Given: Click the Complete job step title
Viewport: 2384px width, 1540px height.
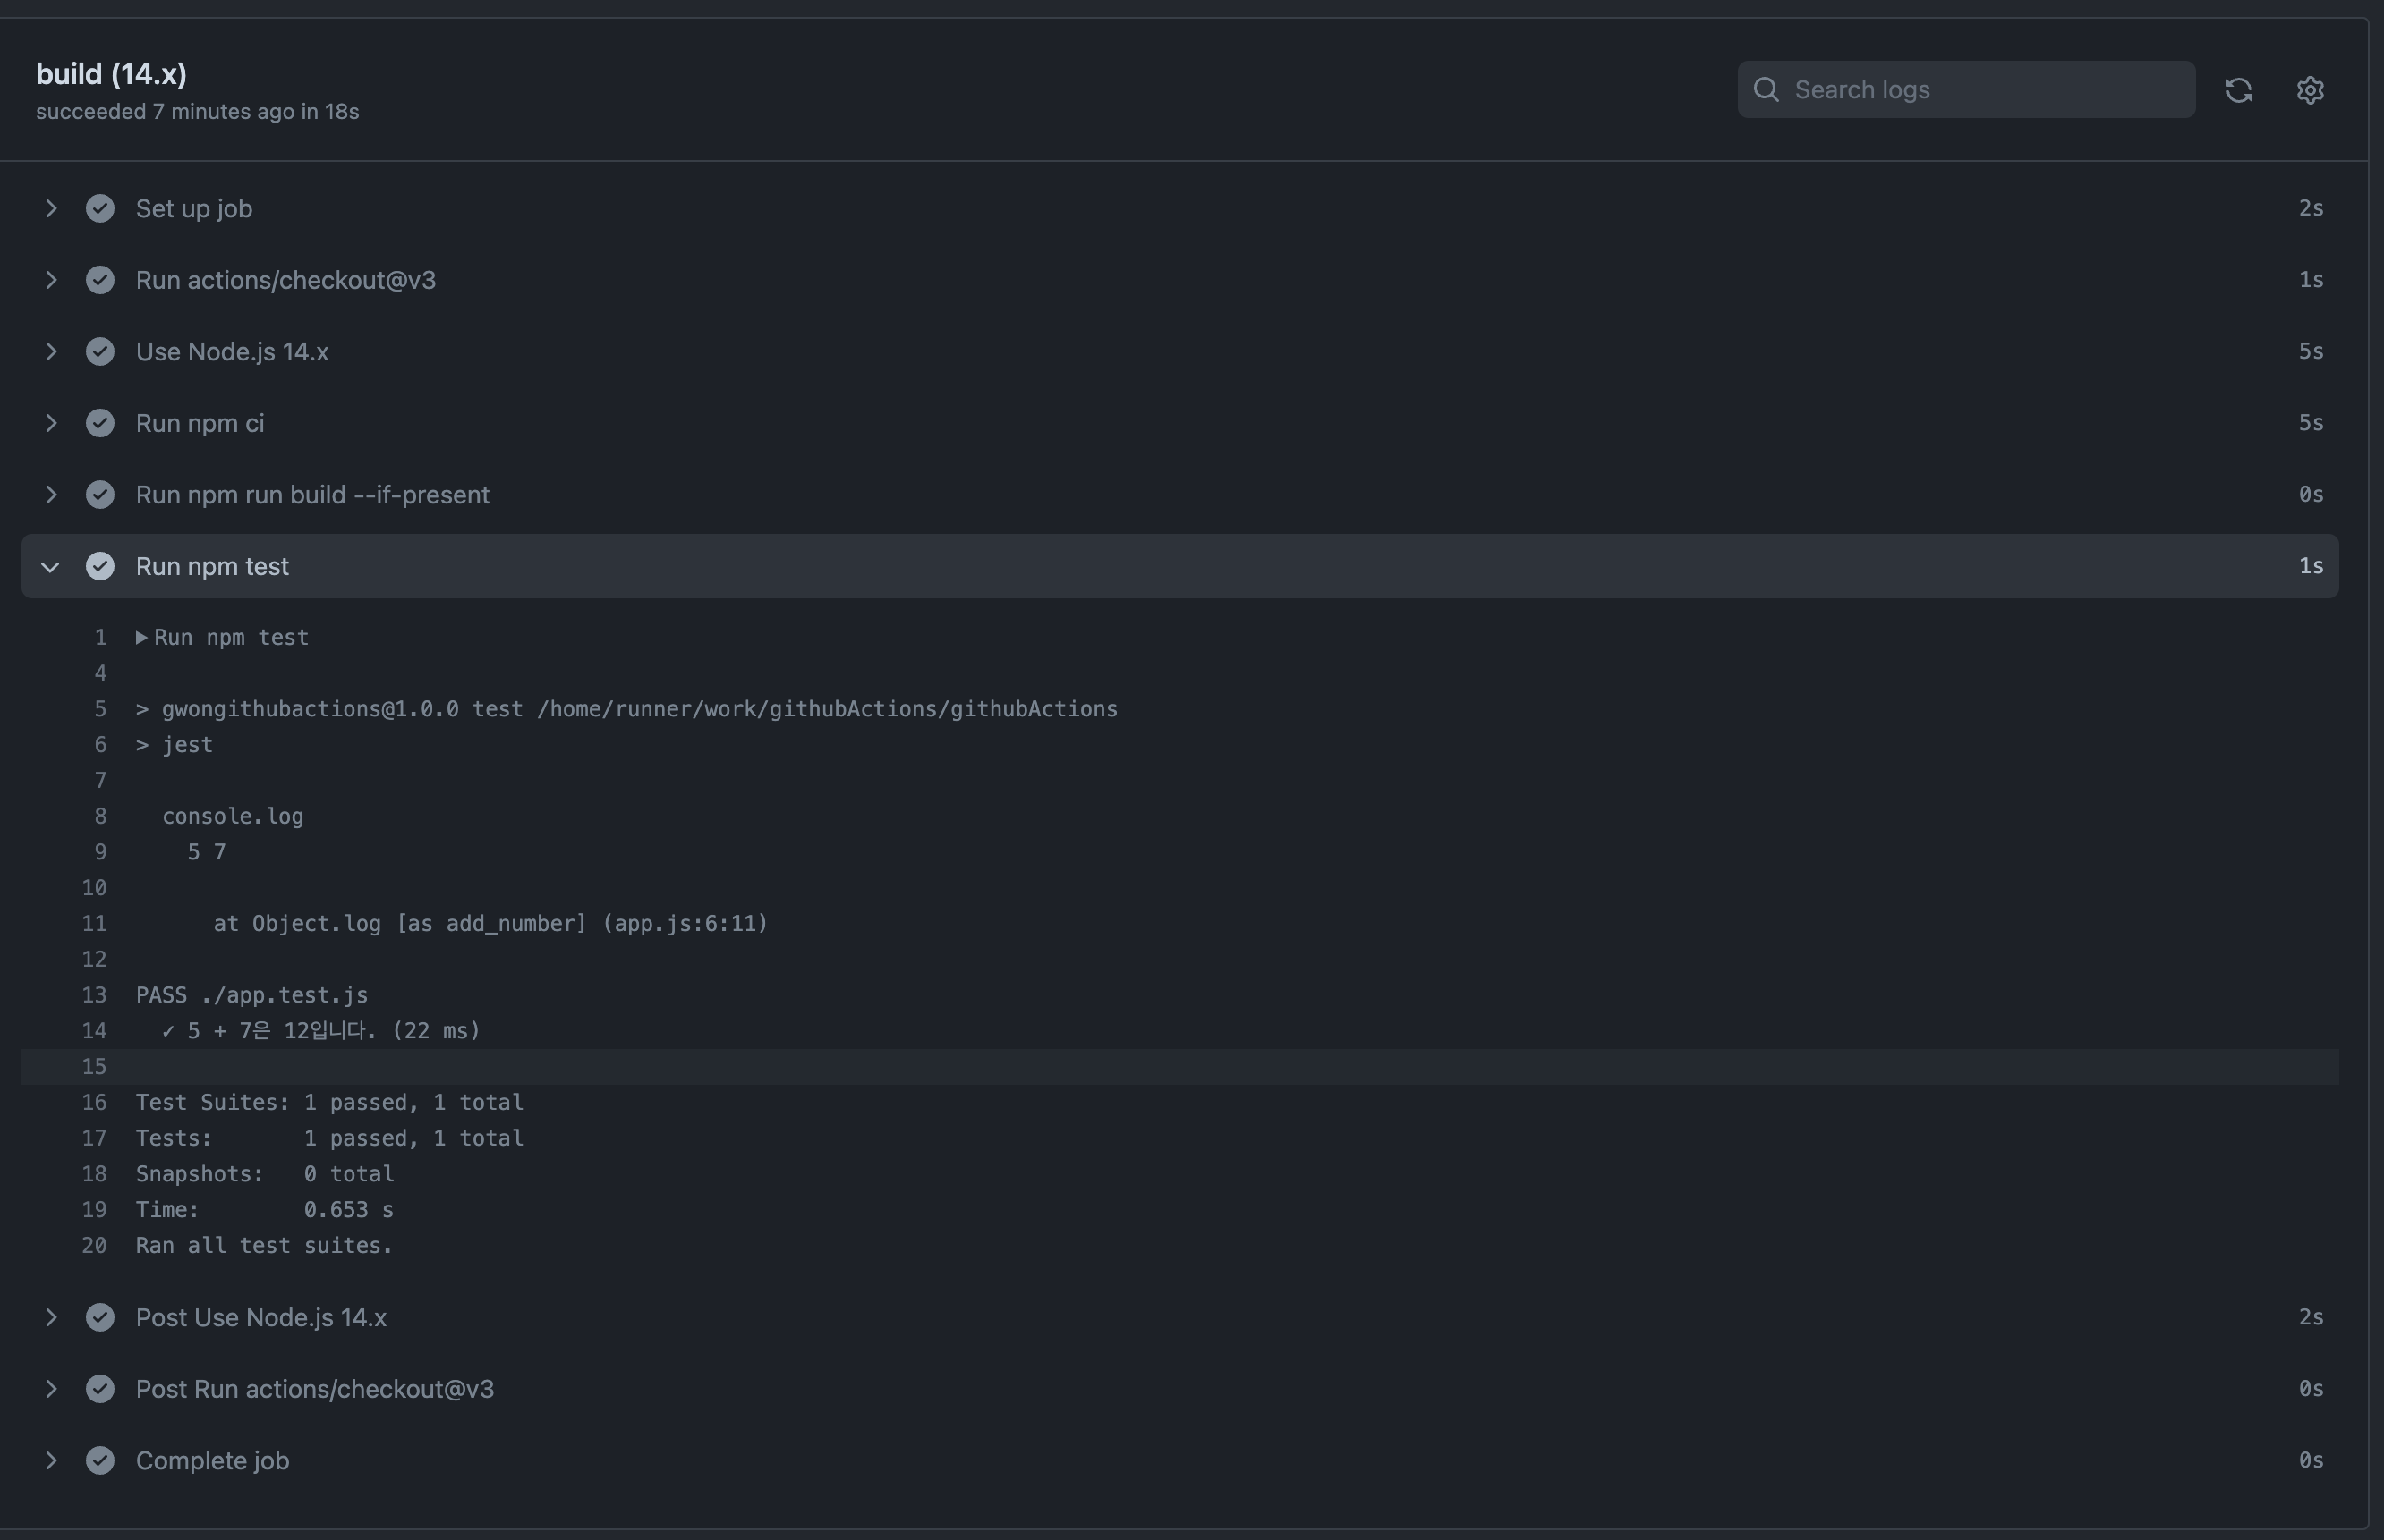Looking at the screenshot, I should [212, 1461].
